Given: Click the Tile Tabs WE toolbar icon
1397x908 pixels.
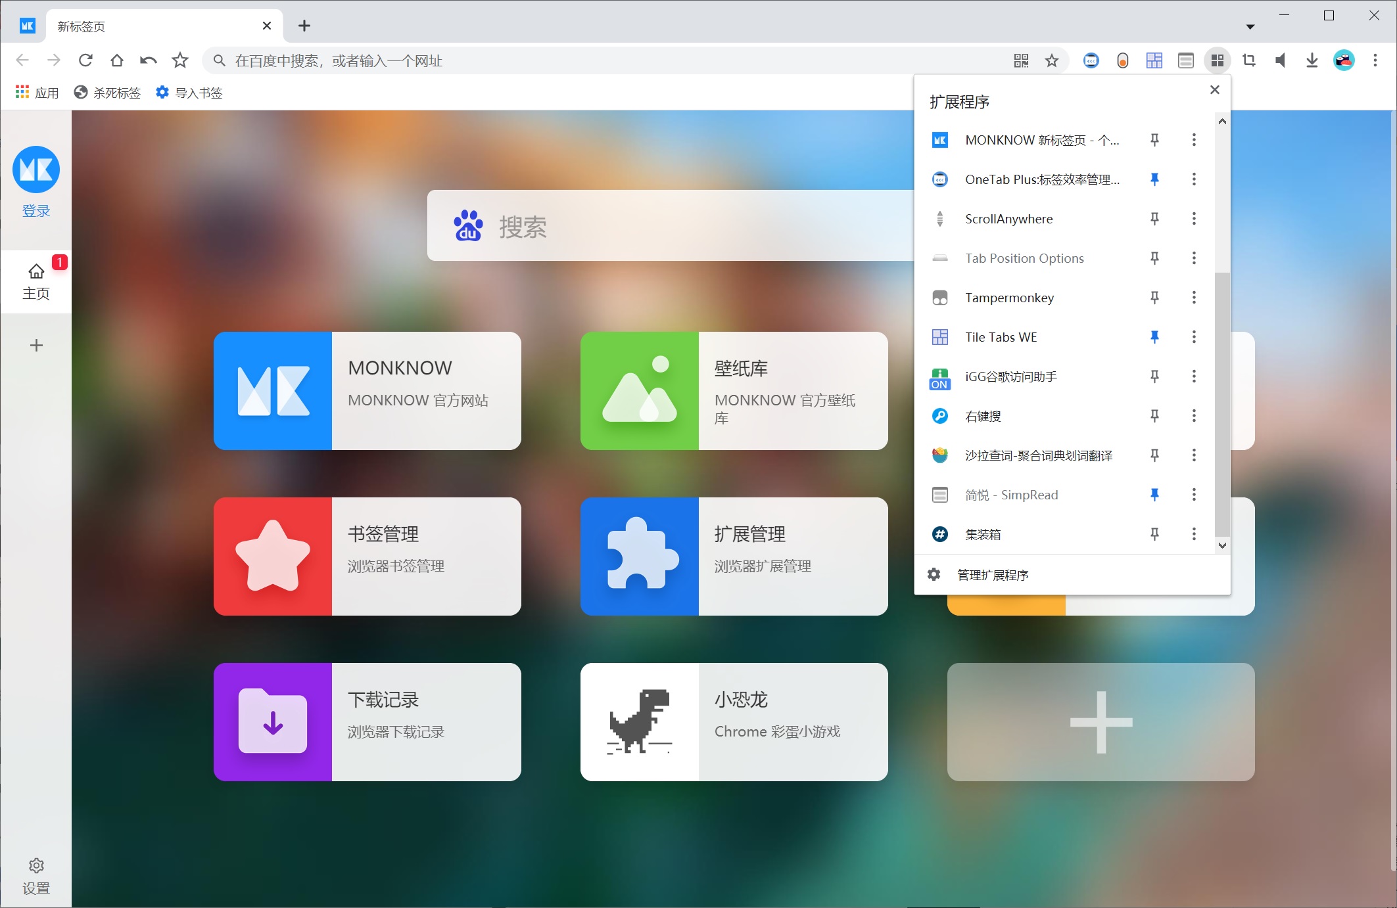Looking at the screenshot, I should (x=1154, y=61).
